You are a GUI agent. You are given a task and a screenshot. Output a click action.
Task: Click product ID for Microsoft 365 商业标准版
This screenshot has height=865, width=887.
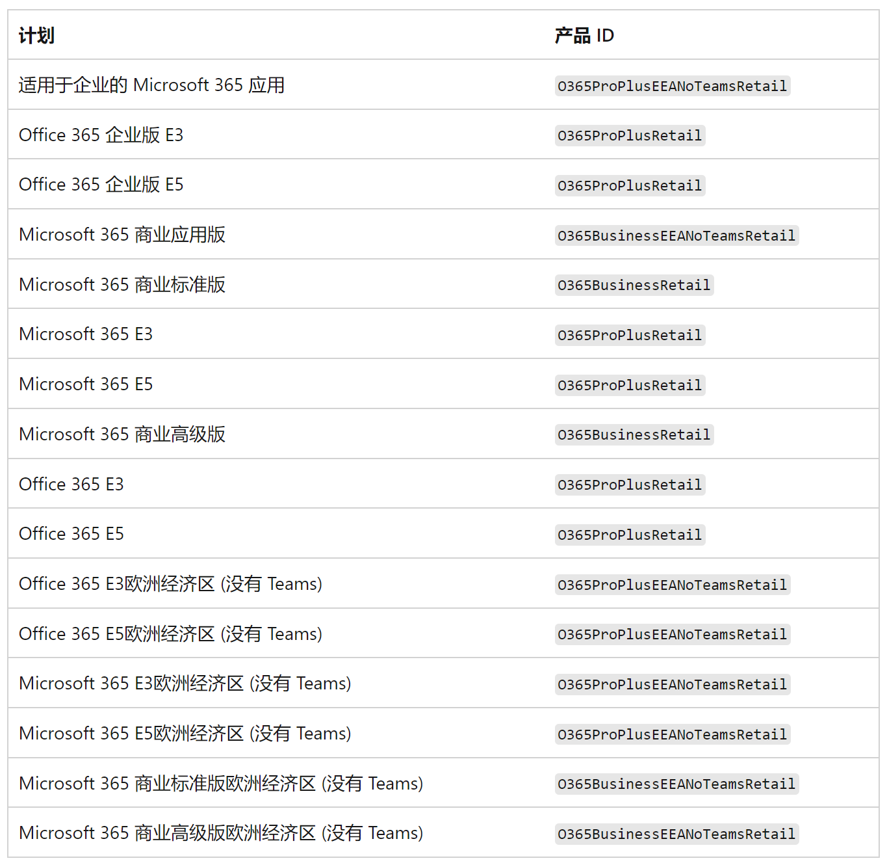(634, 285)
